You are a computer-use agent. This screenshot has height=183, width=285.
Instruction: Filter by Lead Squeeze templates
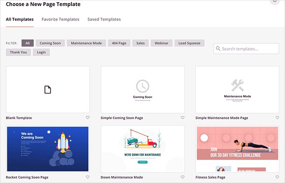click(190, 43)
